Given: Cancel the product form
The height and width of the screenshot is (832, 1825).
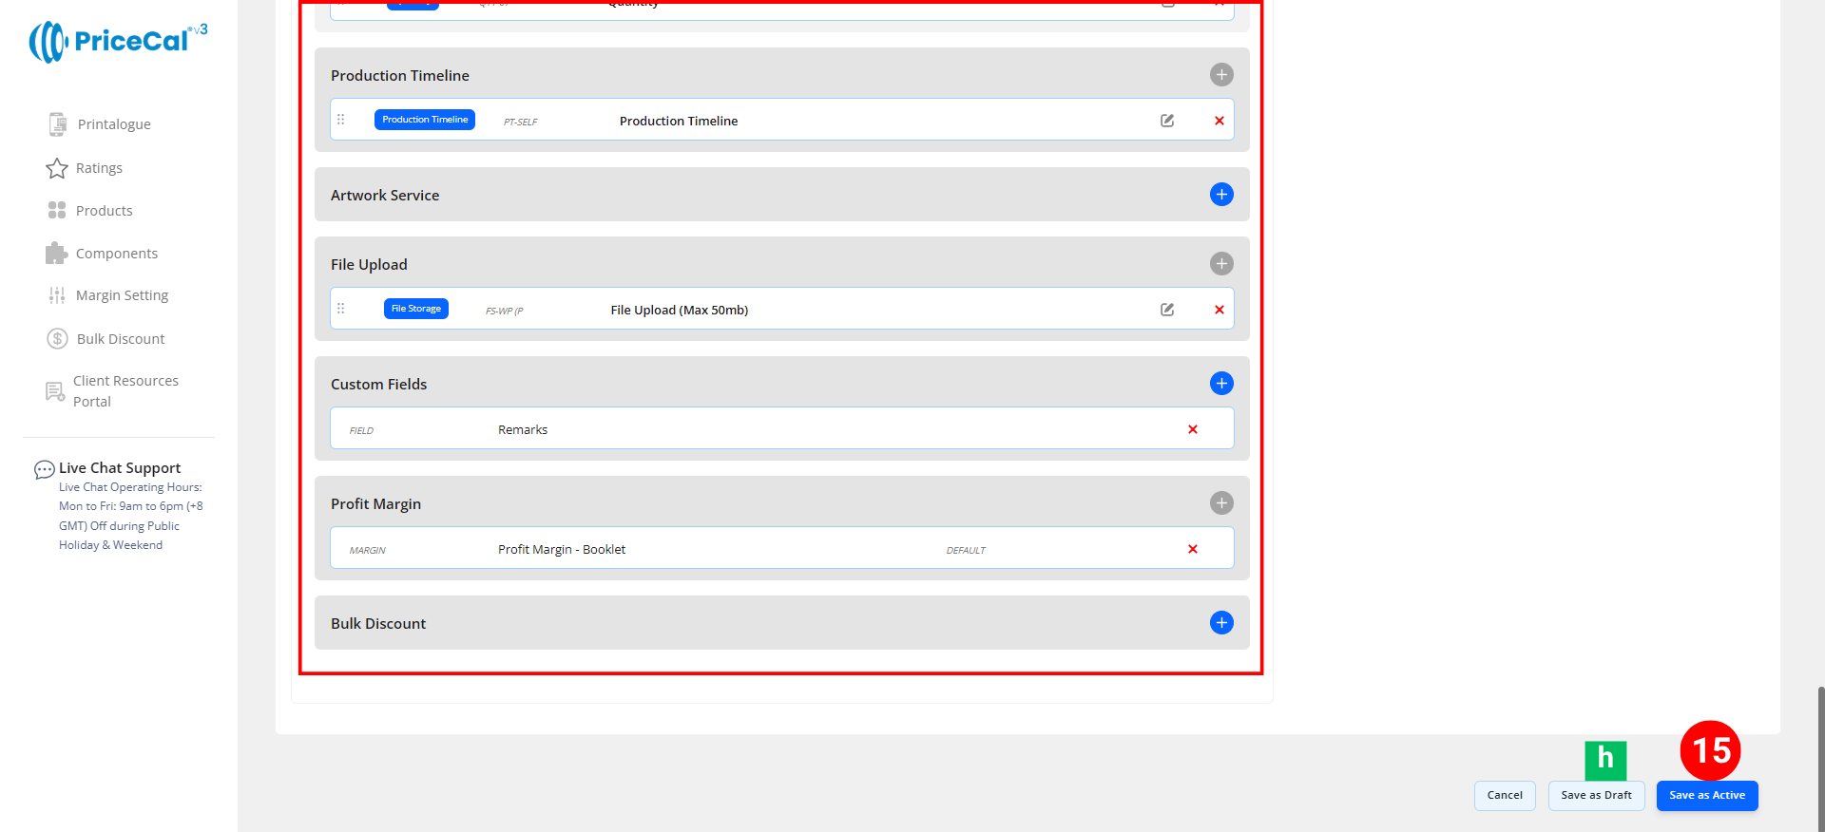Looking at the screenshot, I should click(1504, 796).
